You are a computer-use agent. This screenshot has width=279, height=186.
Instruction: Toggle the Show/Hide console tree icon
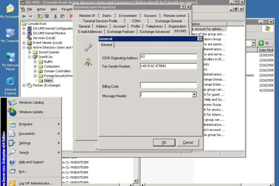point(47,16)
